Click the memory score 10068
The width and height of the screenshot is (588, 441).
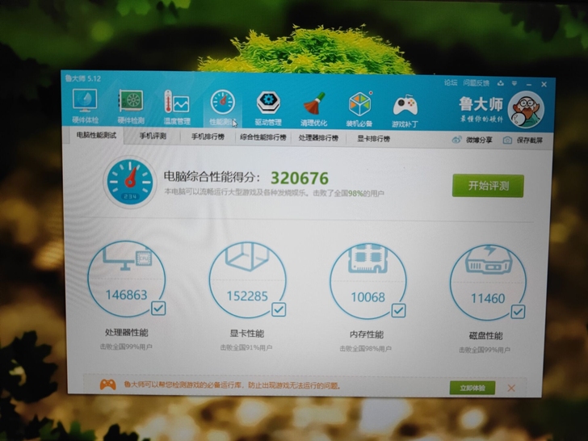click(367, 297)
